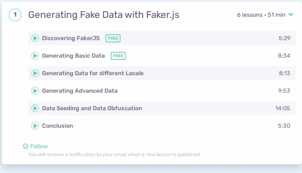Click play icon for different Locale lesson
The image size is (302, 173).
point(35,73)
